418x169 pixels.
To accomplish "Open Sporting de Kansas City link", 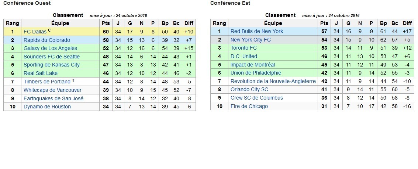I will 51,65.
